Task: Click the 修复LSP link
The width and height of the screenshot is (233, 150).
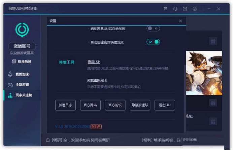Action: (x=94, y=62)
